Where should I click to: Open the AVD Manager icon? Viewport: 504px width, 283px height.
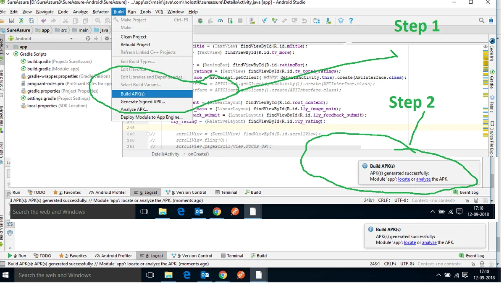point(252,21)
